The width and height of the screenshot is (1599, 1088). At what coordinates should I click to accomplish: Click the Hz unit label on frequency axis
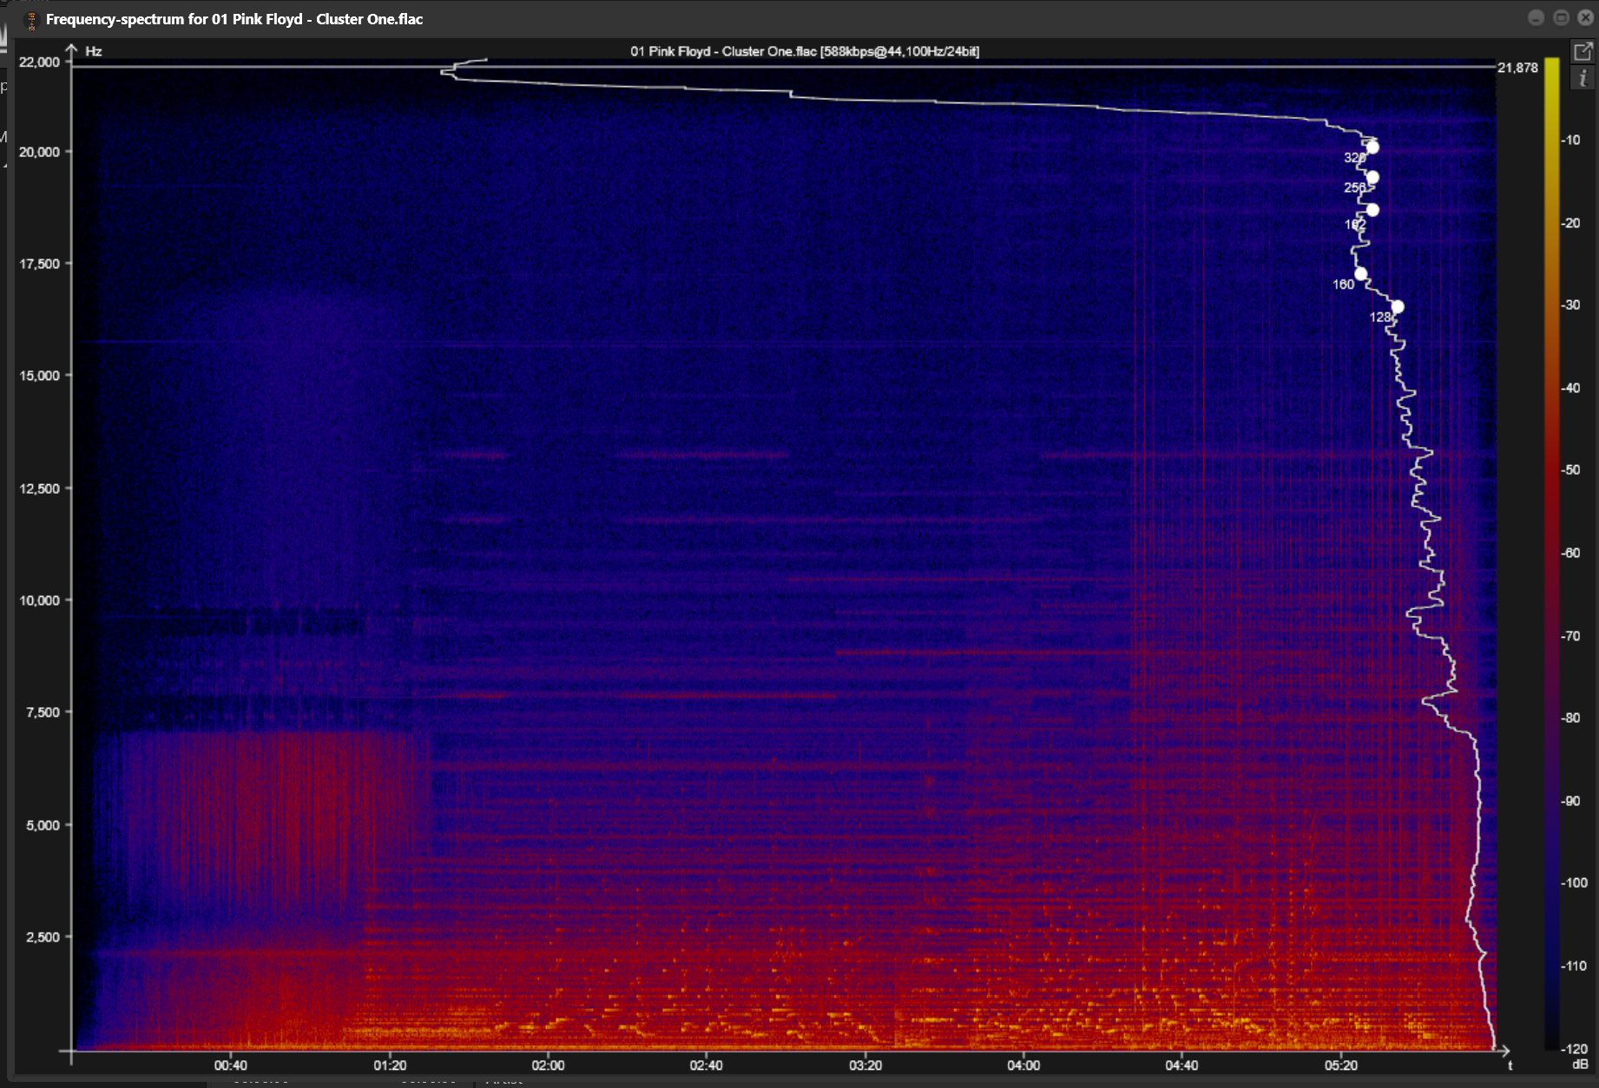[x=94, y=51]
